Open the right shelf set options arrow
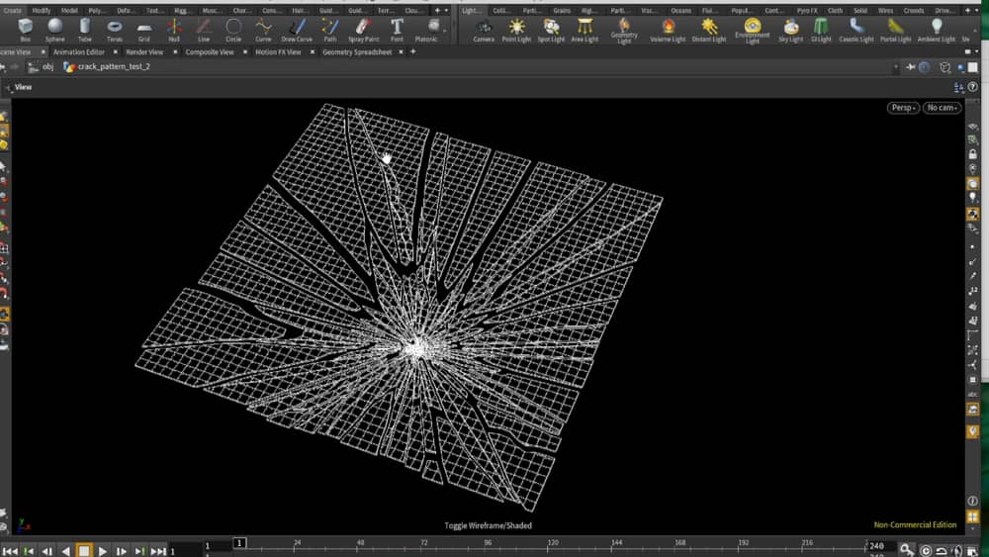This screenshot has width=989, height=557. 977,10
